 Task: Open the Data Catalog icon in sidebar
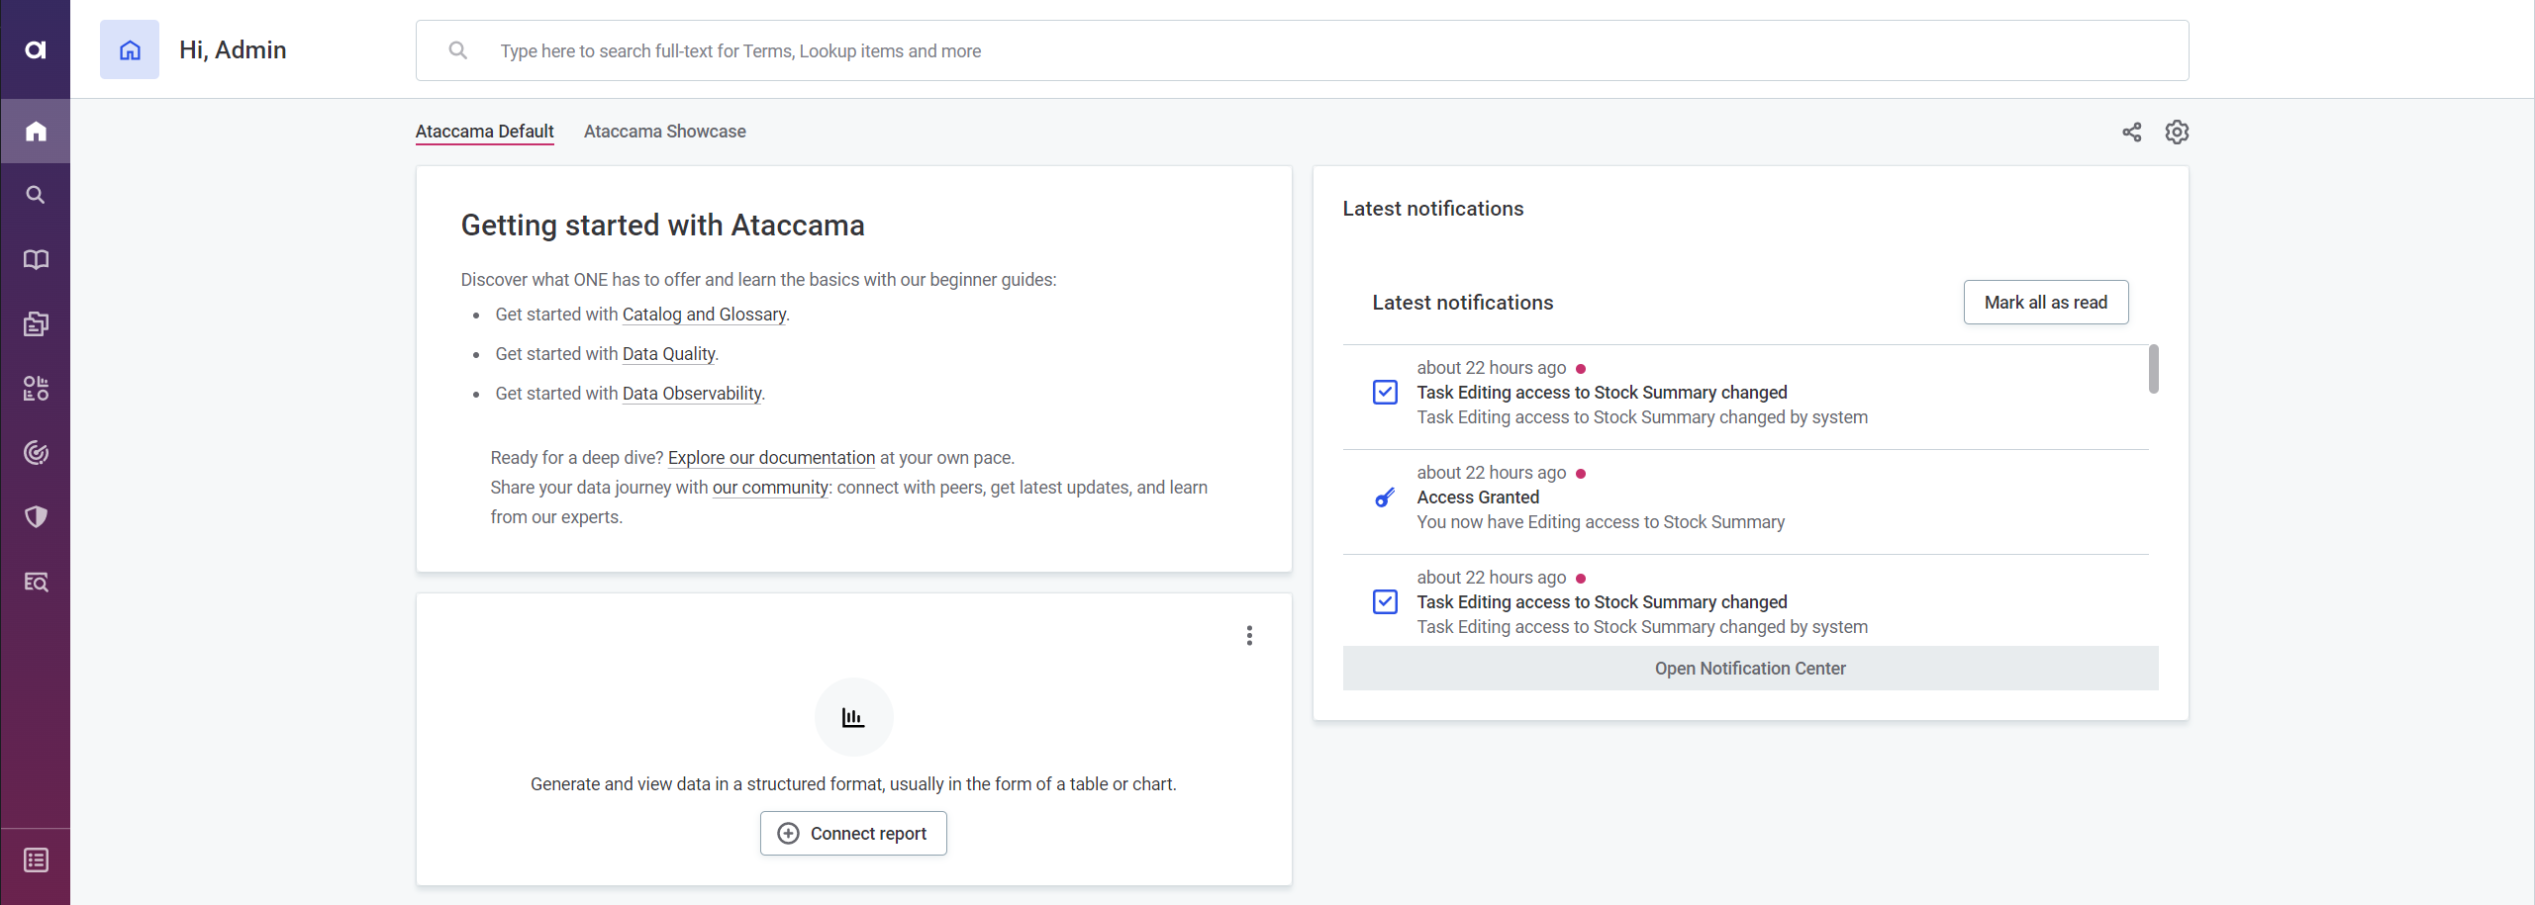pos(36,323)
